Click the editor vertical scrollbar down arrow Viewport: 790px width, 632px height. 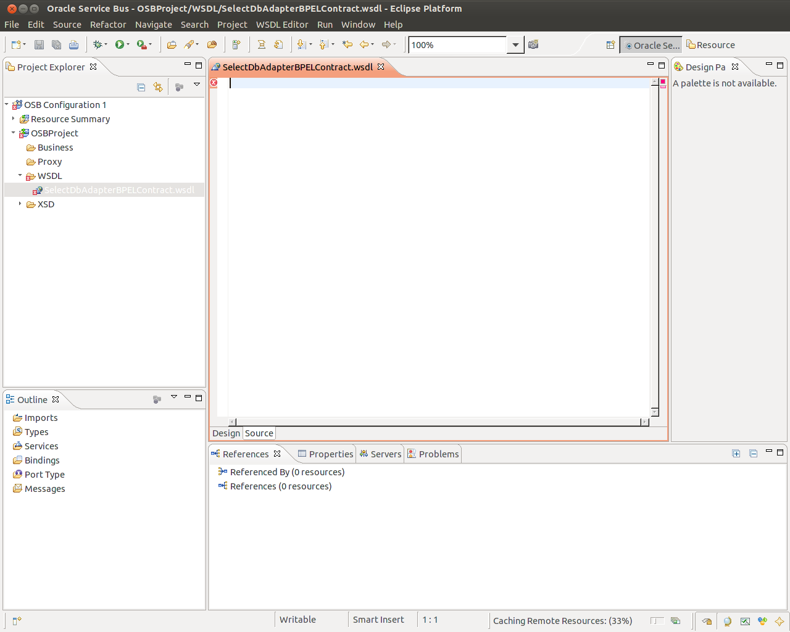pos(655,412)
